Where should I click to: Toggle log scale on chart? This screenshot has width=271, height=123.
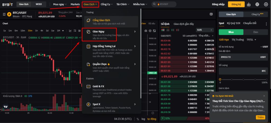click(143, 119)
